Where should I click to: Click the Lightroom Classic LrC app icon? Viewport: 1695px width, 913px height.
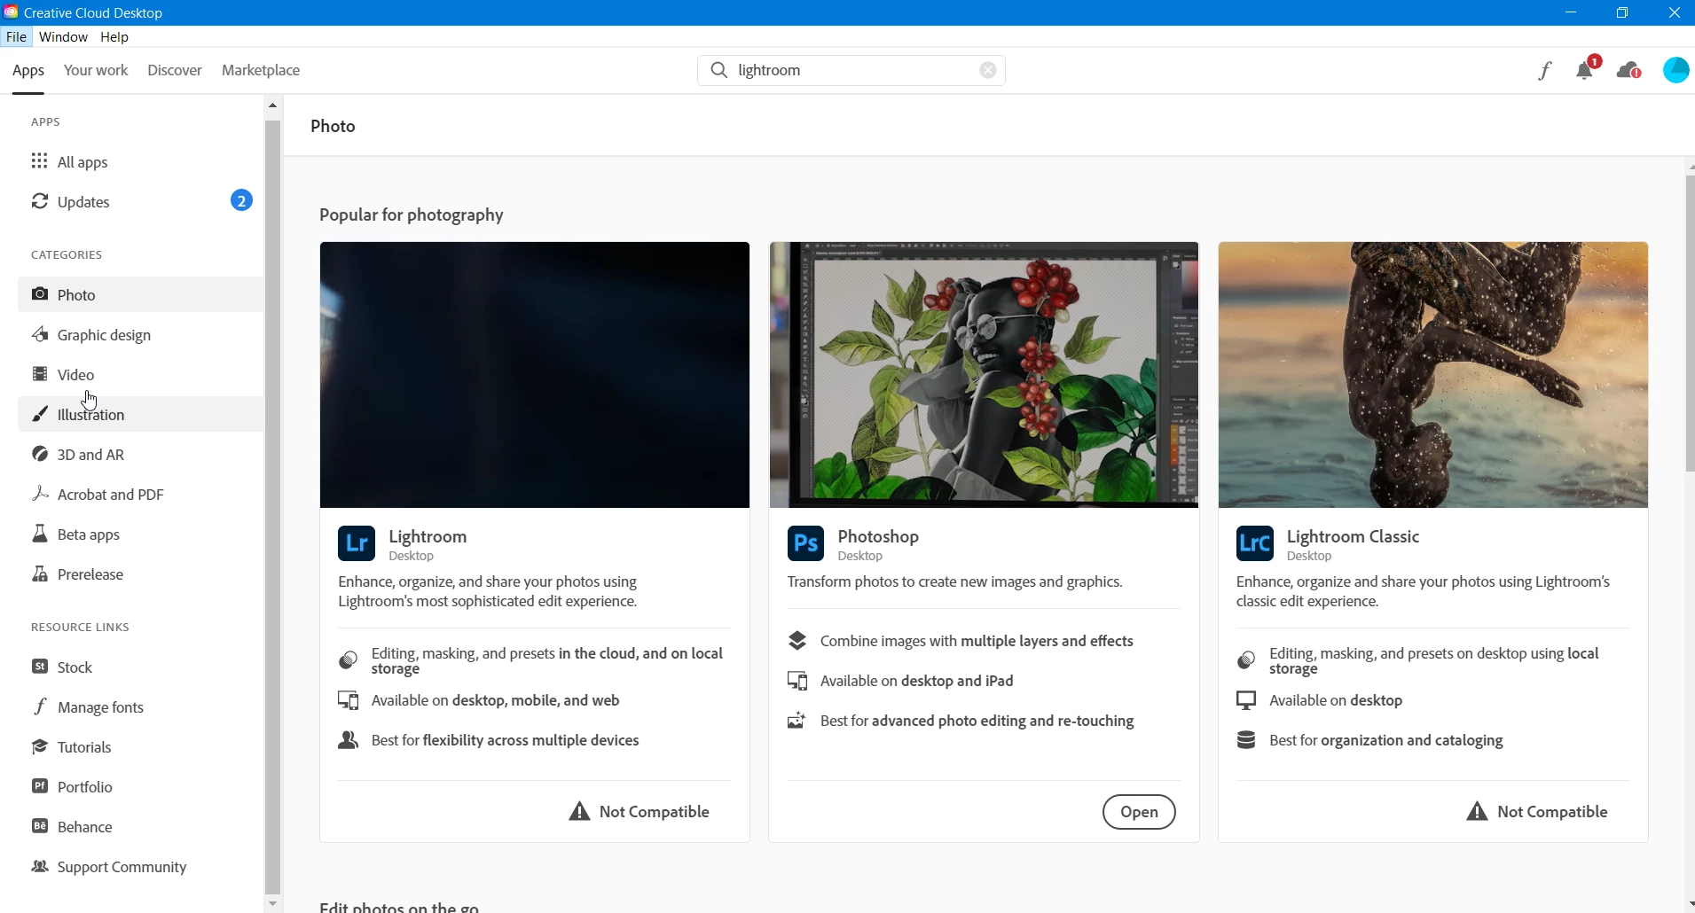(1255, 543)
